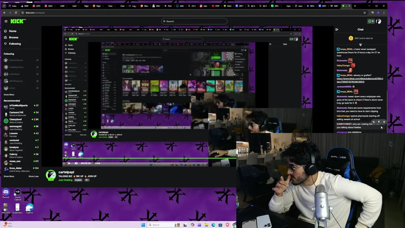The image size is (405, 228).
Task: Open the cartelpapi channel avatar
Action: [51, 175]
